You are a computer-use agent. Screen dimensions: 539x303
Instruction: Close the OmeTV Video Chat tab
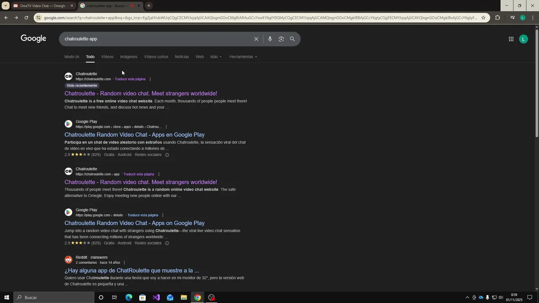[x=72, y=6]
